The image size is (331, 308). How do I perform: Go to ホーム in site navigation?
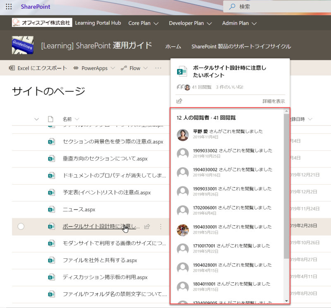point(173,46)
